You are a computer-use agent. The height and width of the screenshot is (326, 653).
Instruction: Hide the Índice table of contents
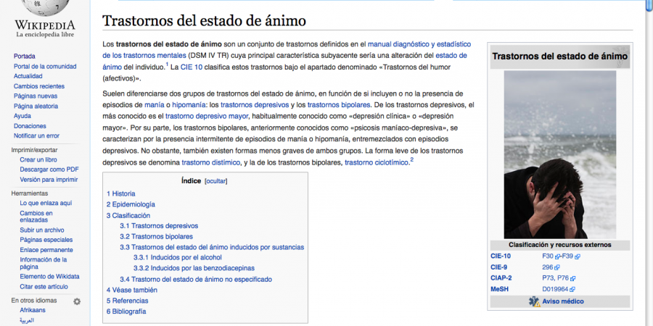[216, 181]
